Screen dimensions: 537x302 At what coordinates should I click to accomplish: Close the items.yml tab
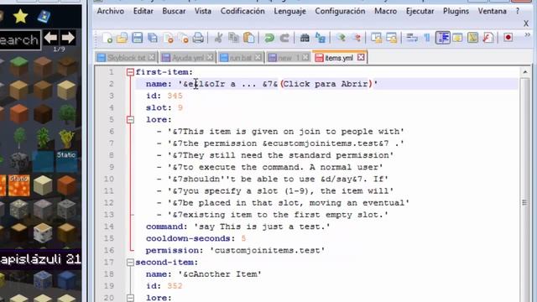[x=361, y=57]
